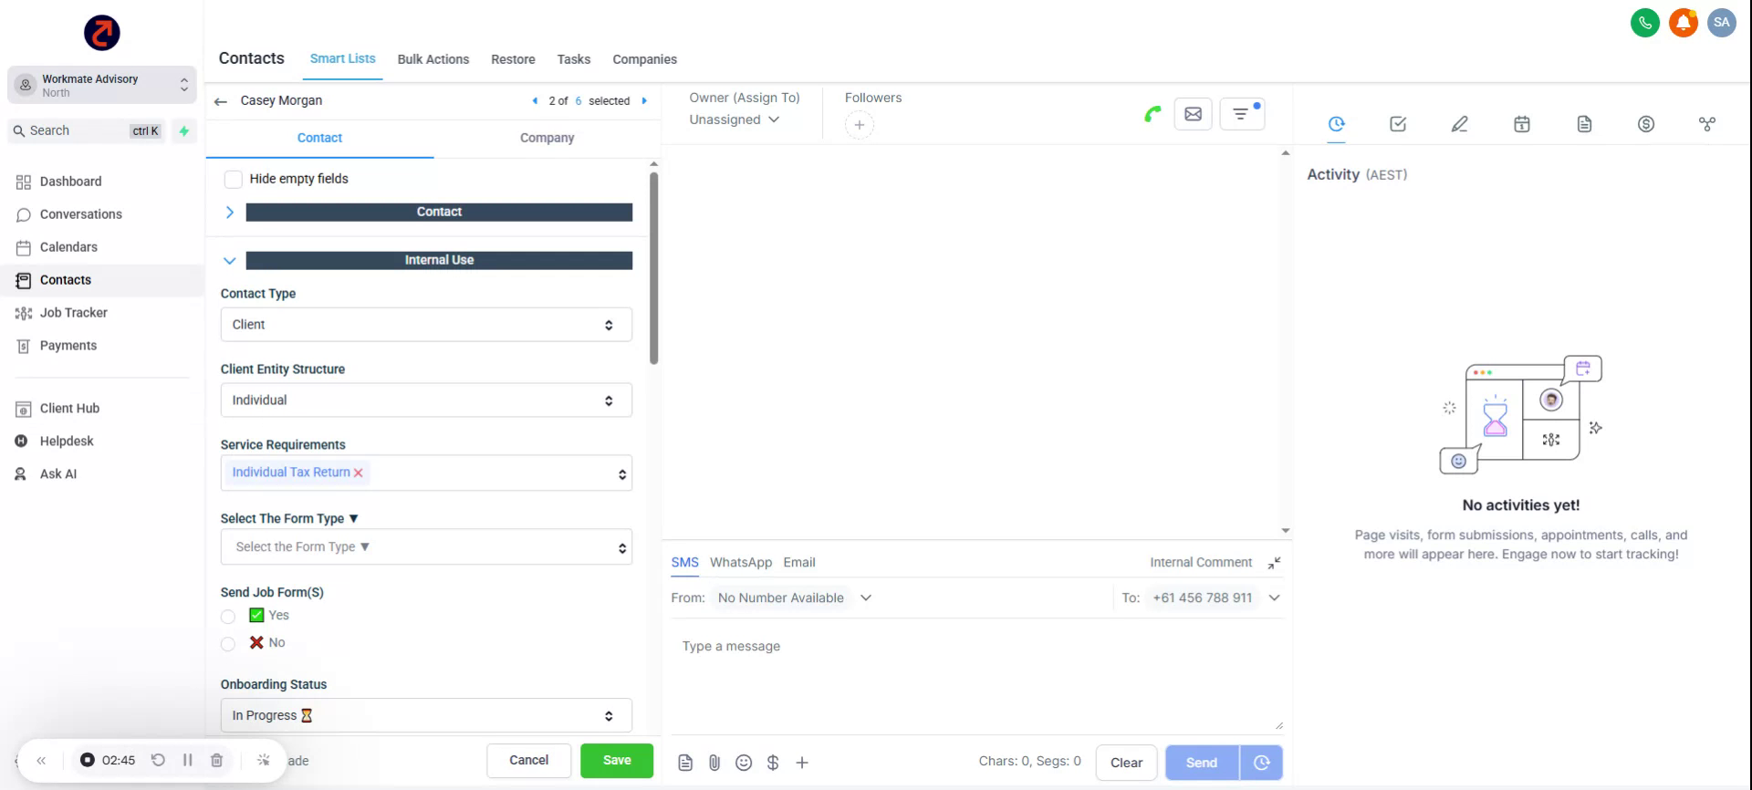Restart the recording
Screen dimensions: 1752x790
coord(158,760)
